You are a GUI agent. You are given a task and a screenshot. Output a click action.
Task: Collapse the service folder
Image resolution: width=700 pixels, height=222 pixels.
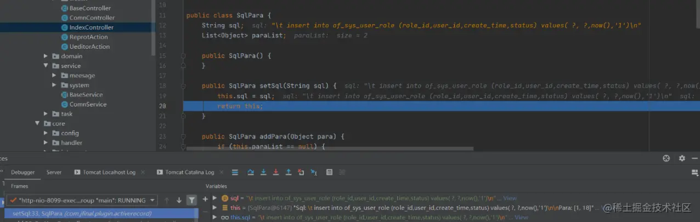(x=46, y=66)
